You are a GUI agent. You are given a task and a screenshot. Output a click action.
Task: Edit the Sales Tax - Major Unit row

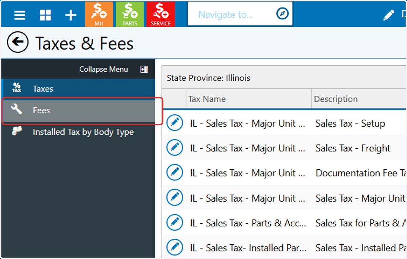(x=175, y=198)
